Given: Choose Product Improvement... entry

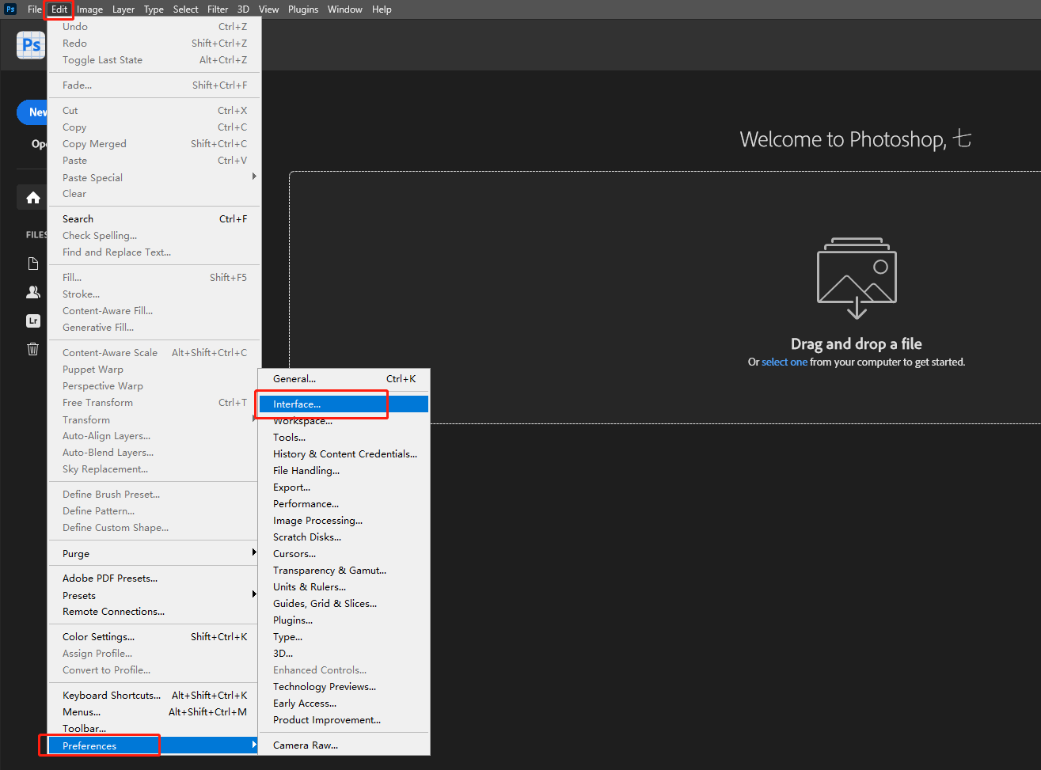Looking at the screenshot, I should pyautogui.click(x=344, y=719).
